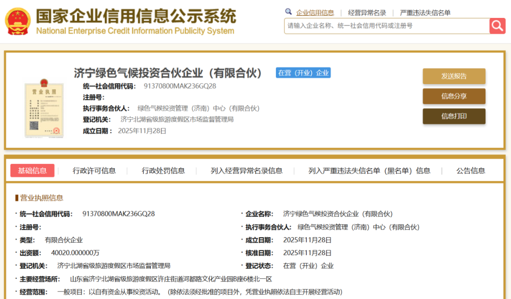Click the national emblem logo
The height and width of the screenshot is (299, 511).
[x=18, y=21]
